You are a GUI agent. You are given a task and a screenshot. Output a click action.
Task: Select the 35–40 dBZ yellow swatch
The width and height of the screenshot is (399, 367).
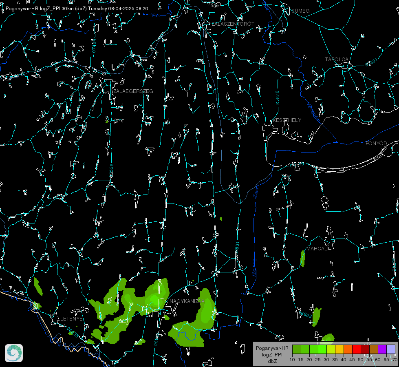point(339,349)
